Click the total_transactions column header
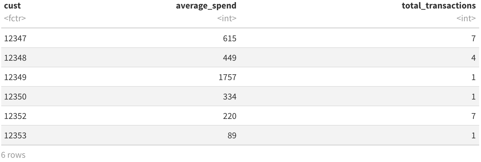Screen dimensions: 481x162 pos(439,6)
